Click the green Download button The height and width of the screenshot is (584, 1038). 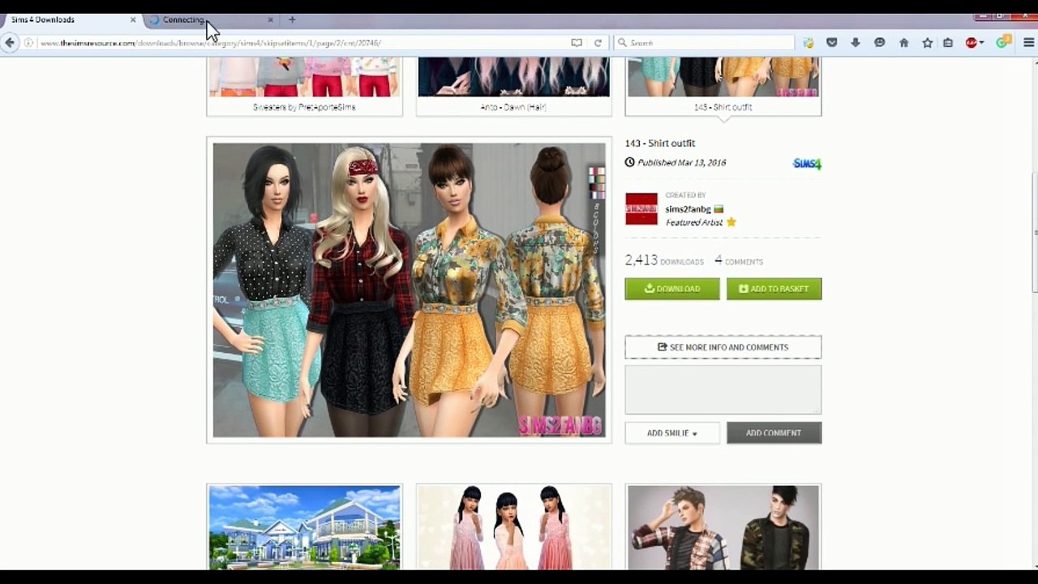[x=672, y=289]
